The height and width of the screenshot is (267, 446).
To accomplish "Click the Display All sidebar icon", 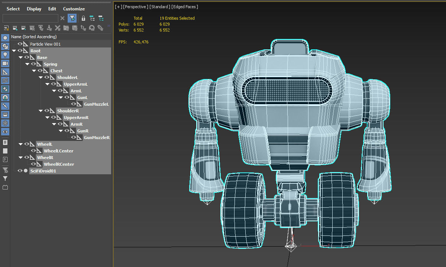I will [x=5, y=142].
